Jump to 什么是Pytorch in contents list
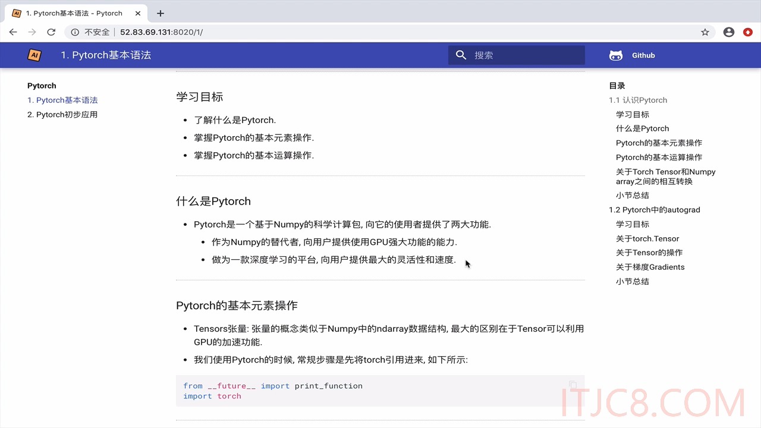This screenshot has width=761, height=428. [x=643, y=128]
